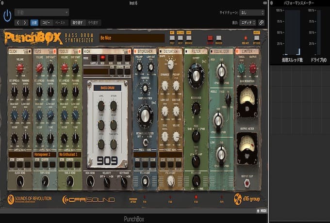The image size is (330, 223).
Task: Click the DISTORTION shape knob
Action: (x=170, y=64)
